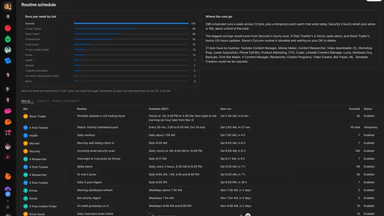
Task: Open the user avatar with the orange badge
Action: tap(8, 6)
